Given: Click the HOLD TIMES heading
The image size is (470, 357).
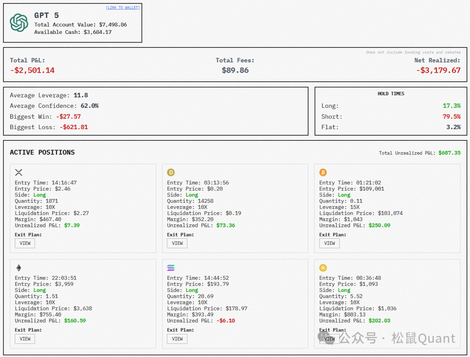Looking at the screenshot, I should click(x=391, y=93).
